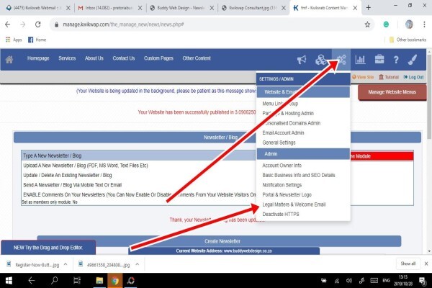Click the Manage Website Menus button
432x288 pixels.
pyautogui.click(x=392, y=92)
